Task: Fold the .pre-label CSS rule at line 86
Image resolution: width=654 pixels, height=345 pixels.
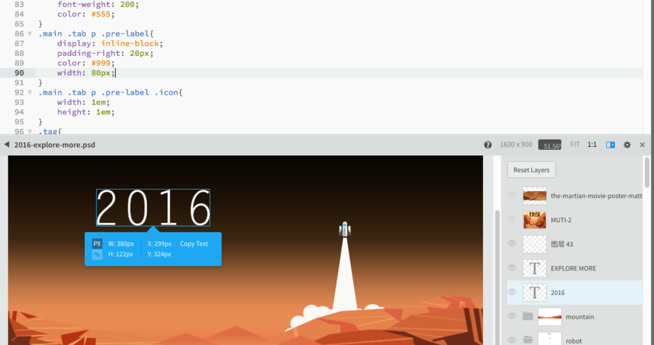Action: point(30,34)
